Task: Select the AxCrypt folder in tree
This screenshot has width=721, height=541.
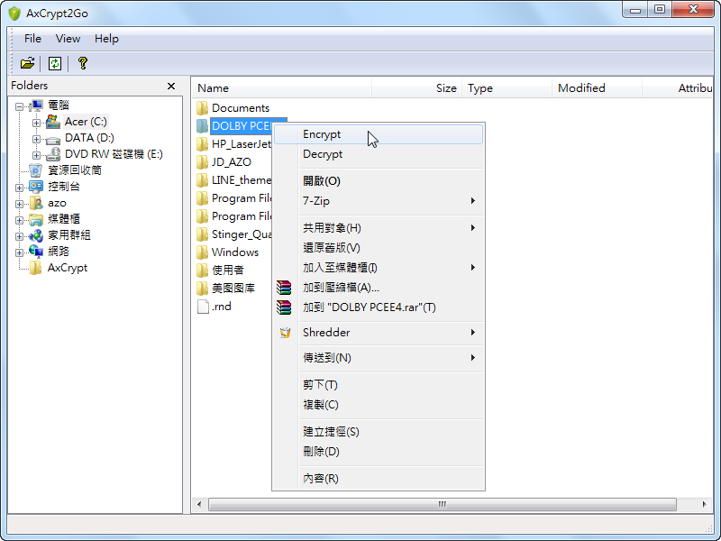Action: click(x=67, y=268)
